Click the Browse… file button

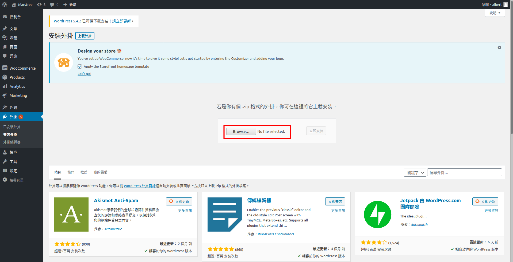point(241,132)
